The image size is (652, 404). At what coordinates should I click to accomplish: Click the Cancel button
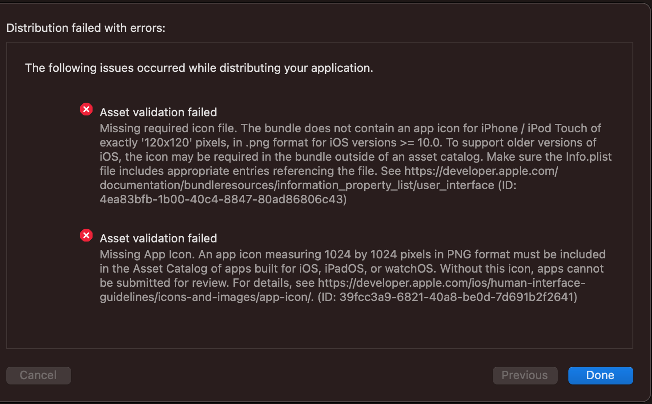pos(38,375)
